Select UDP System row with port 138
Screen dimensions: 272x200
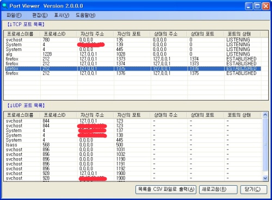coord(133,135)
